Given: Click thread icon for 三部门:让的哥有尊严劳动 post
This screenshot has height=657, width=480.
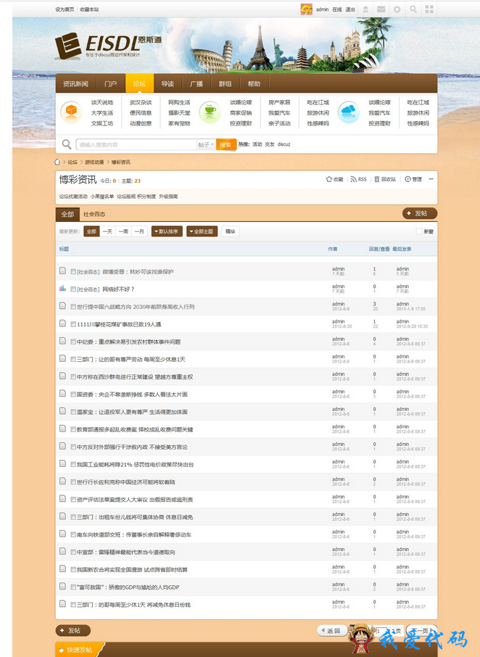Looking at the screenshot, I should coord(62,358).
